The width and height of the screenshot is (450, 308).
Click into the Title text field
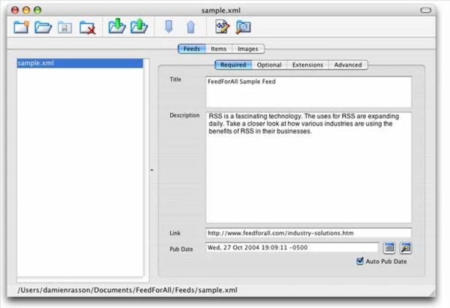point(308,92)
